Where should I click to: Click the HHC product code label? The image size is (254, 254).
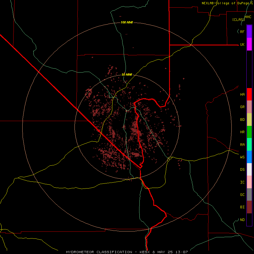(x=248, y=17)
